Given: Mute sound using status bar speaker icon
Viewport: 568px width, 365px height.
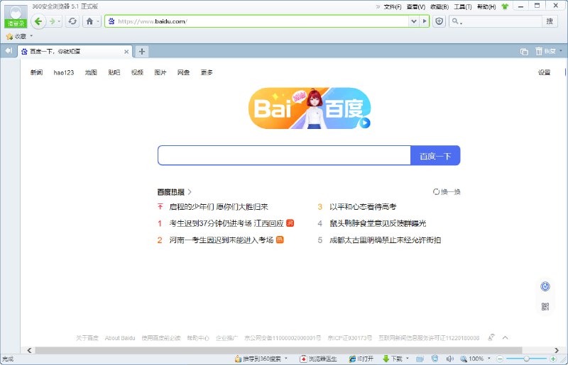Looking at the screenshot, I should [449, 359].
